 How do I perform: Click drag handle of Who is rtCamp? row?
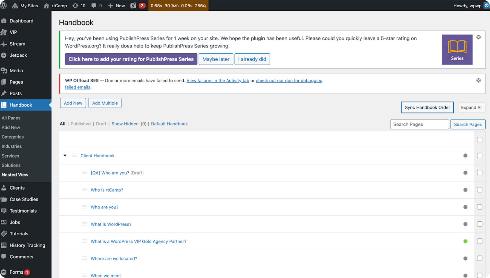[x=84, y=189]
